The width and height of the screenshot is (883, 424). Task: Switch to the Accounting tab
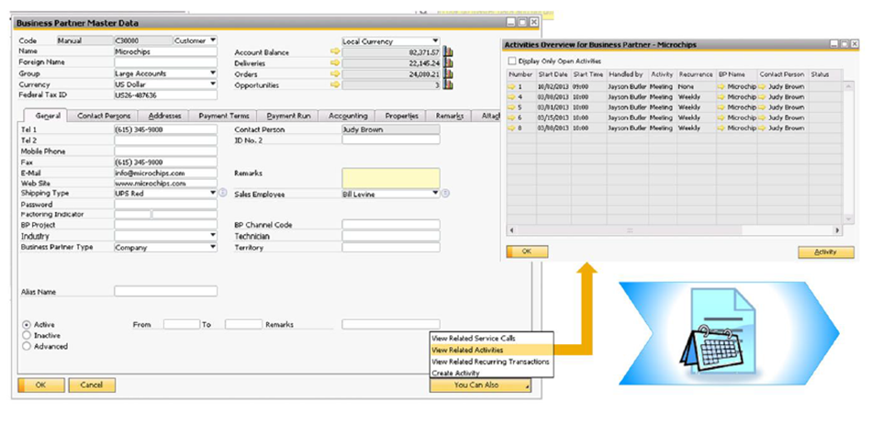pos(348,116)
